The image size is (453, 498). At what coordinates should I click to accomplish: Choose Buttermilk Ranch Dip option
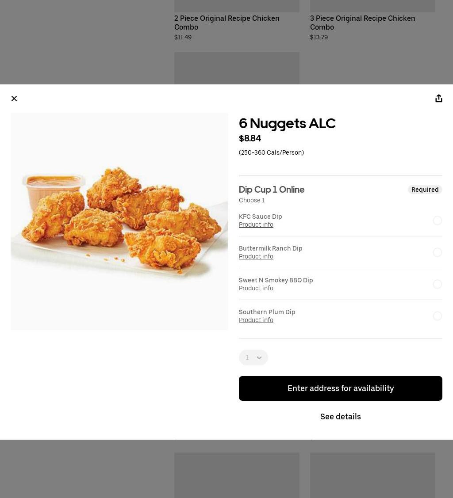438,252
